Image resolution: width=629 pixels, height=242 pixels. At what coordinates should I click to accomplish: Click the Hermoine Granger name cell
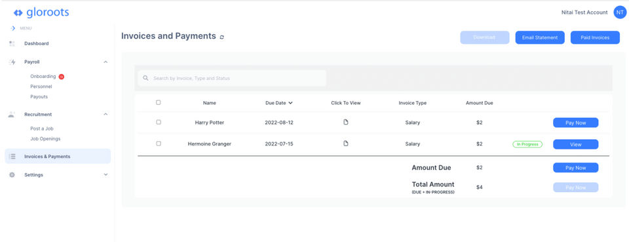click(x=210, y=144)
